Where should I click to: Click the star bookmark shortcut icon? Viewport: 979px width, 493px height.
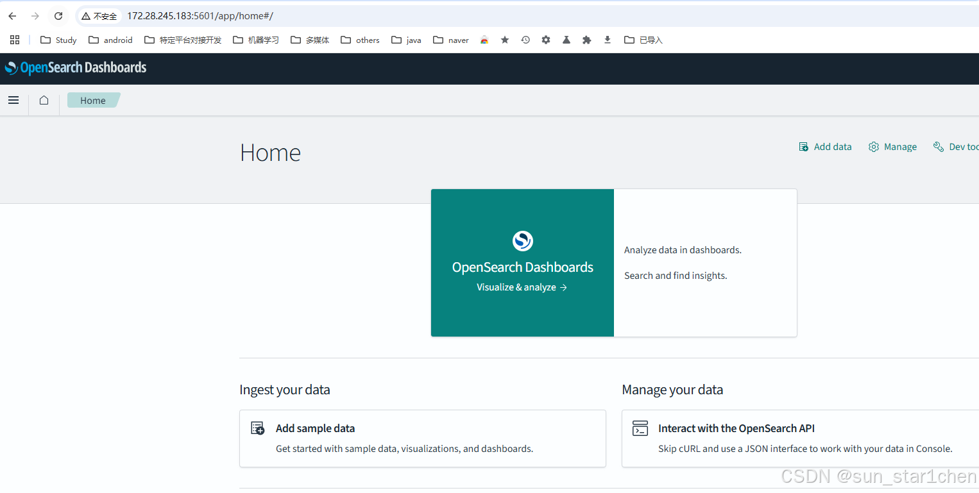click(505, 40)
